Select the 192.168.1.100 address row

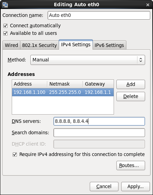pyautogui.click(x=63, y=92)
